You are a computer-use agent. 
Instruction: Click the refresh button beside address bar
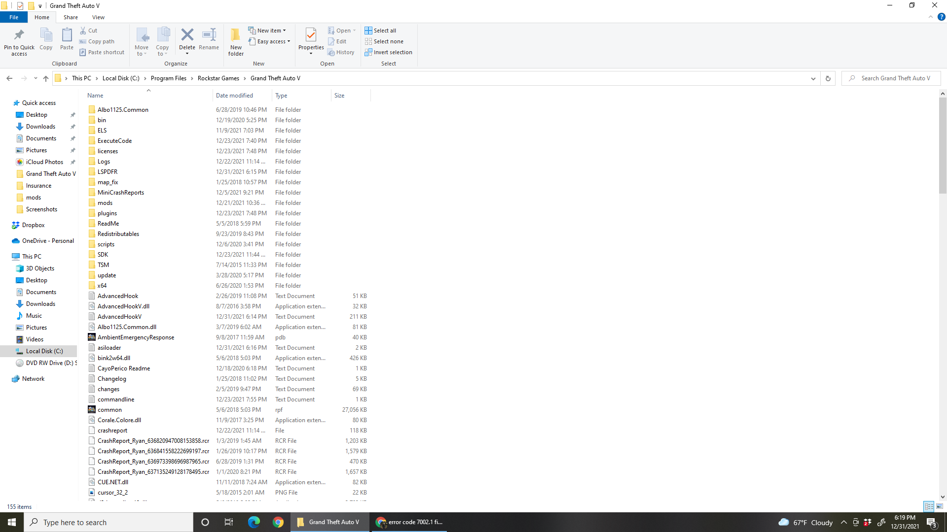[828, 78]
